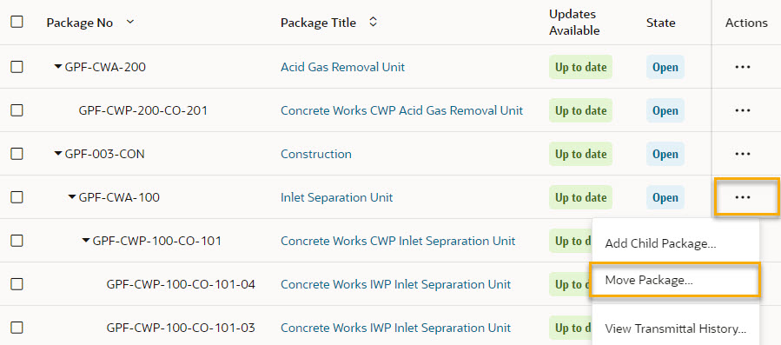Check the box for GPF-CWA-200

17,67
